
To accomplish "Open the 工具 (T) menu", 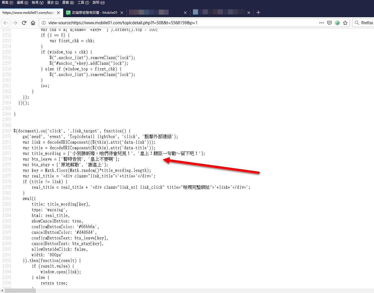I will point(83,3).
